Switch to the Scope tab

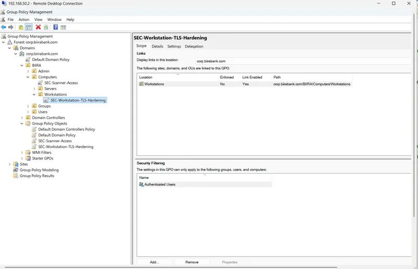(141, 46)
